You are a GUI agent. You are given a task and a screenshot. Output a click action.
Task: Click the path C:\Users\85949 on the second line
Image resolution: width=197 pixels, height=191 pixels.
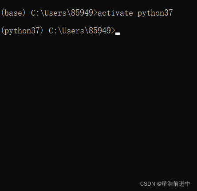80,31
